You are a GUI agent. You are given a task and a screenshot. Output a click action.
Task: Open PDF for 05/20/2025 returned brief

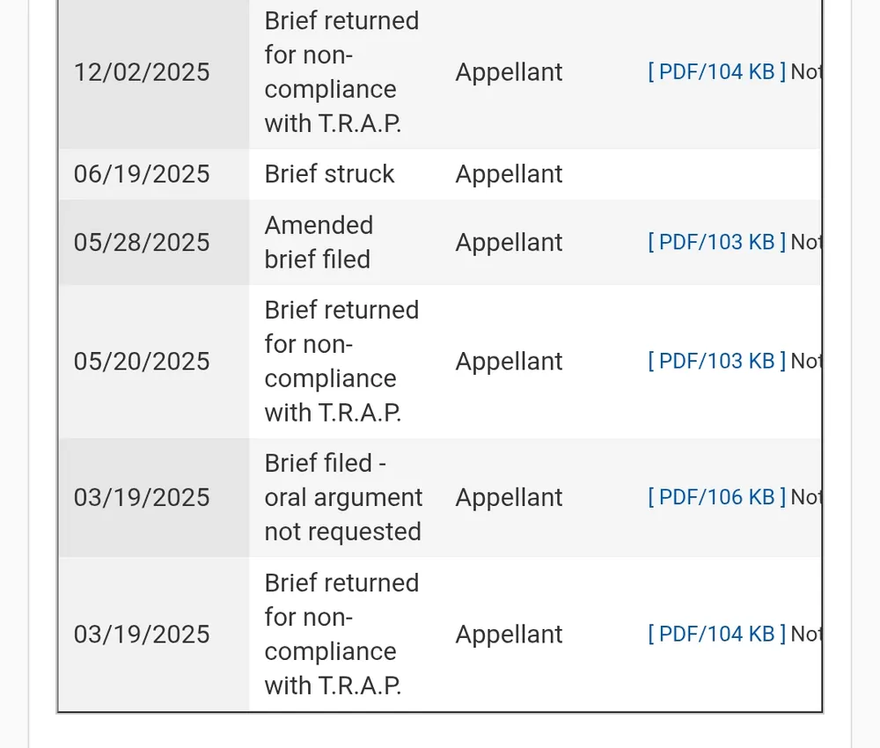(x=716, y=361)
